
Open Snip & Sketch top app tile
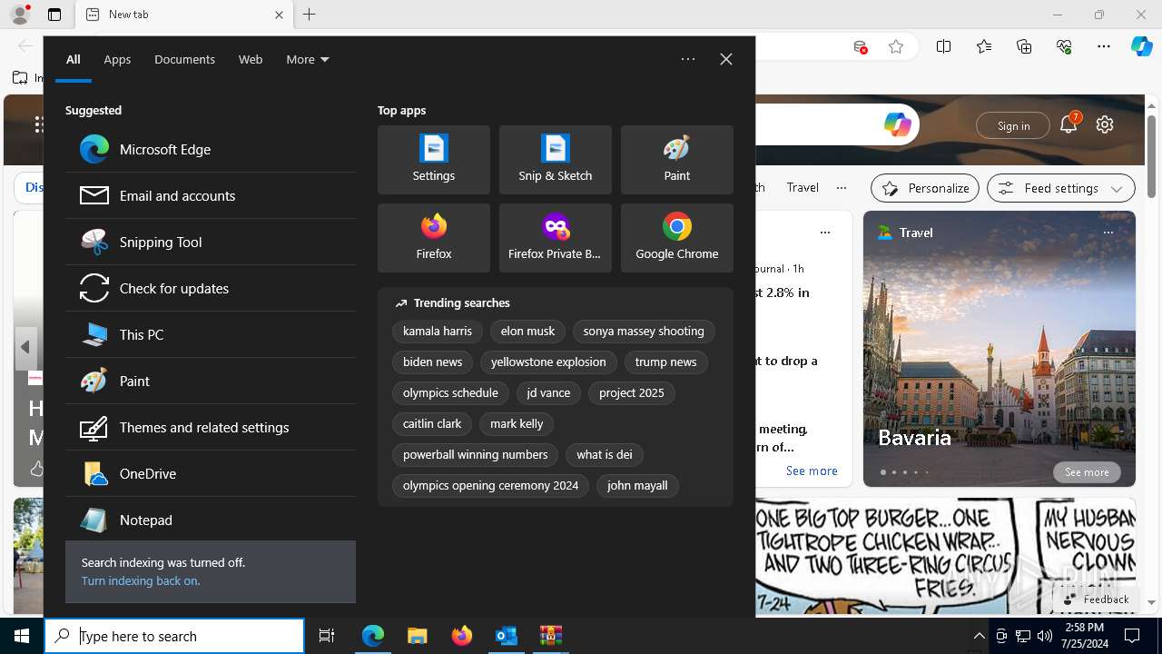(x=556, y=160)
